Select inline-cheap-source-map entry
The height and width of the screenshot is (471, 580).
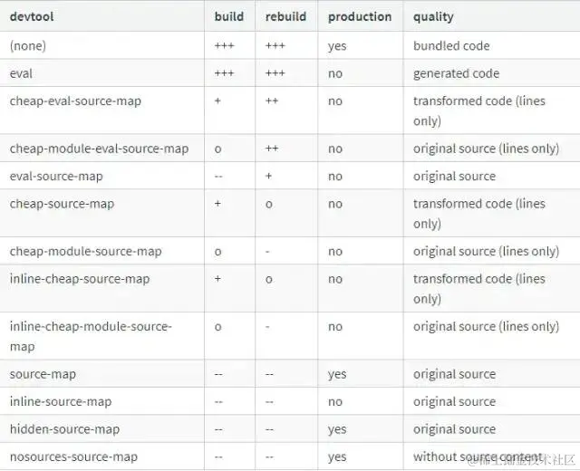[x=80, y=279]
